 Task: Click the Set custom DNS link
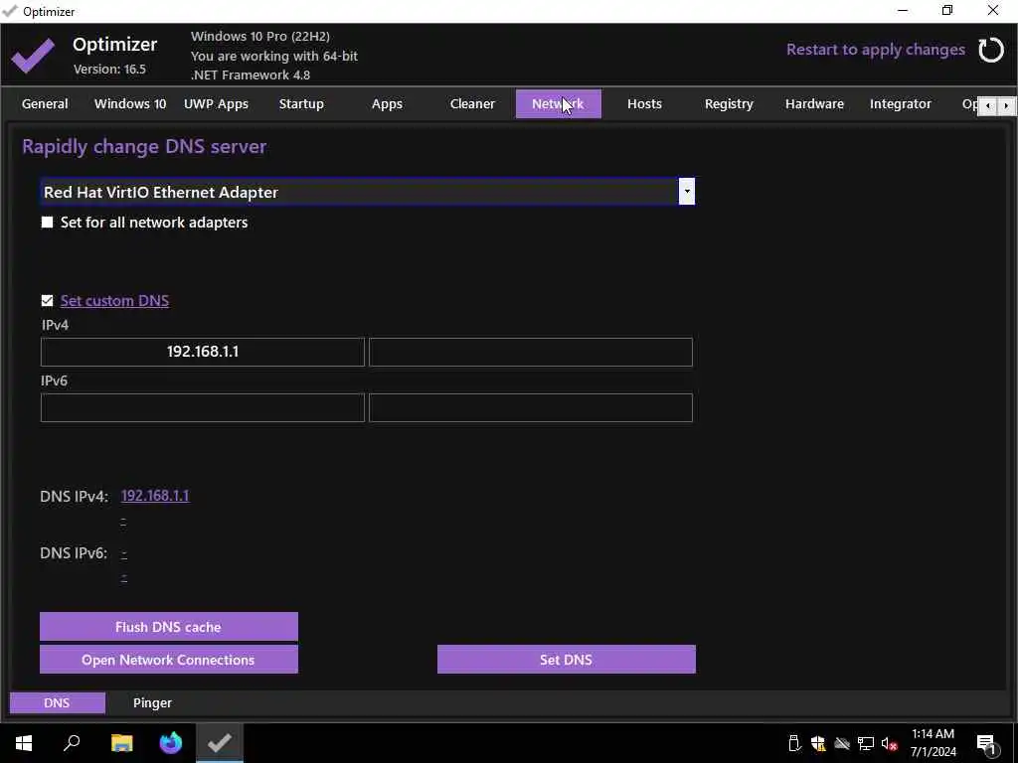click(114, 300)
